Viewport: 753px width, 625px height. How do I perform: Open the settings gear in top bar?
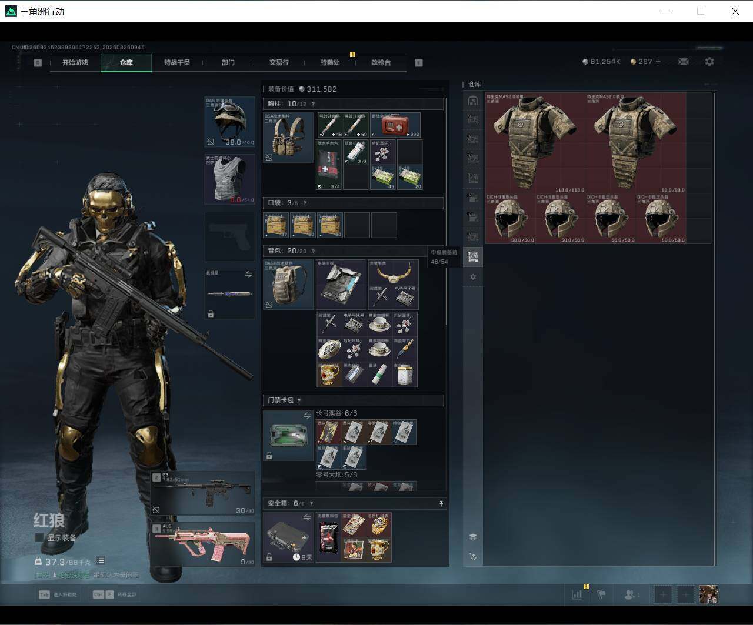coord(709,62)
